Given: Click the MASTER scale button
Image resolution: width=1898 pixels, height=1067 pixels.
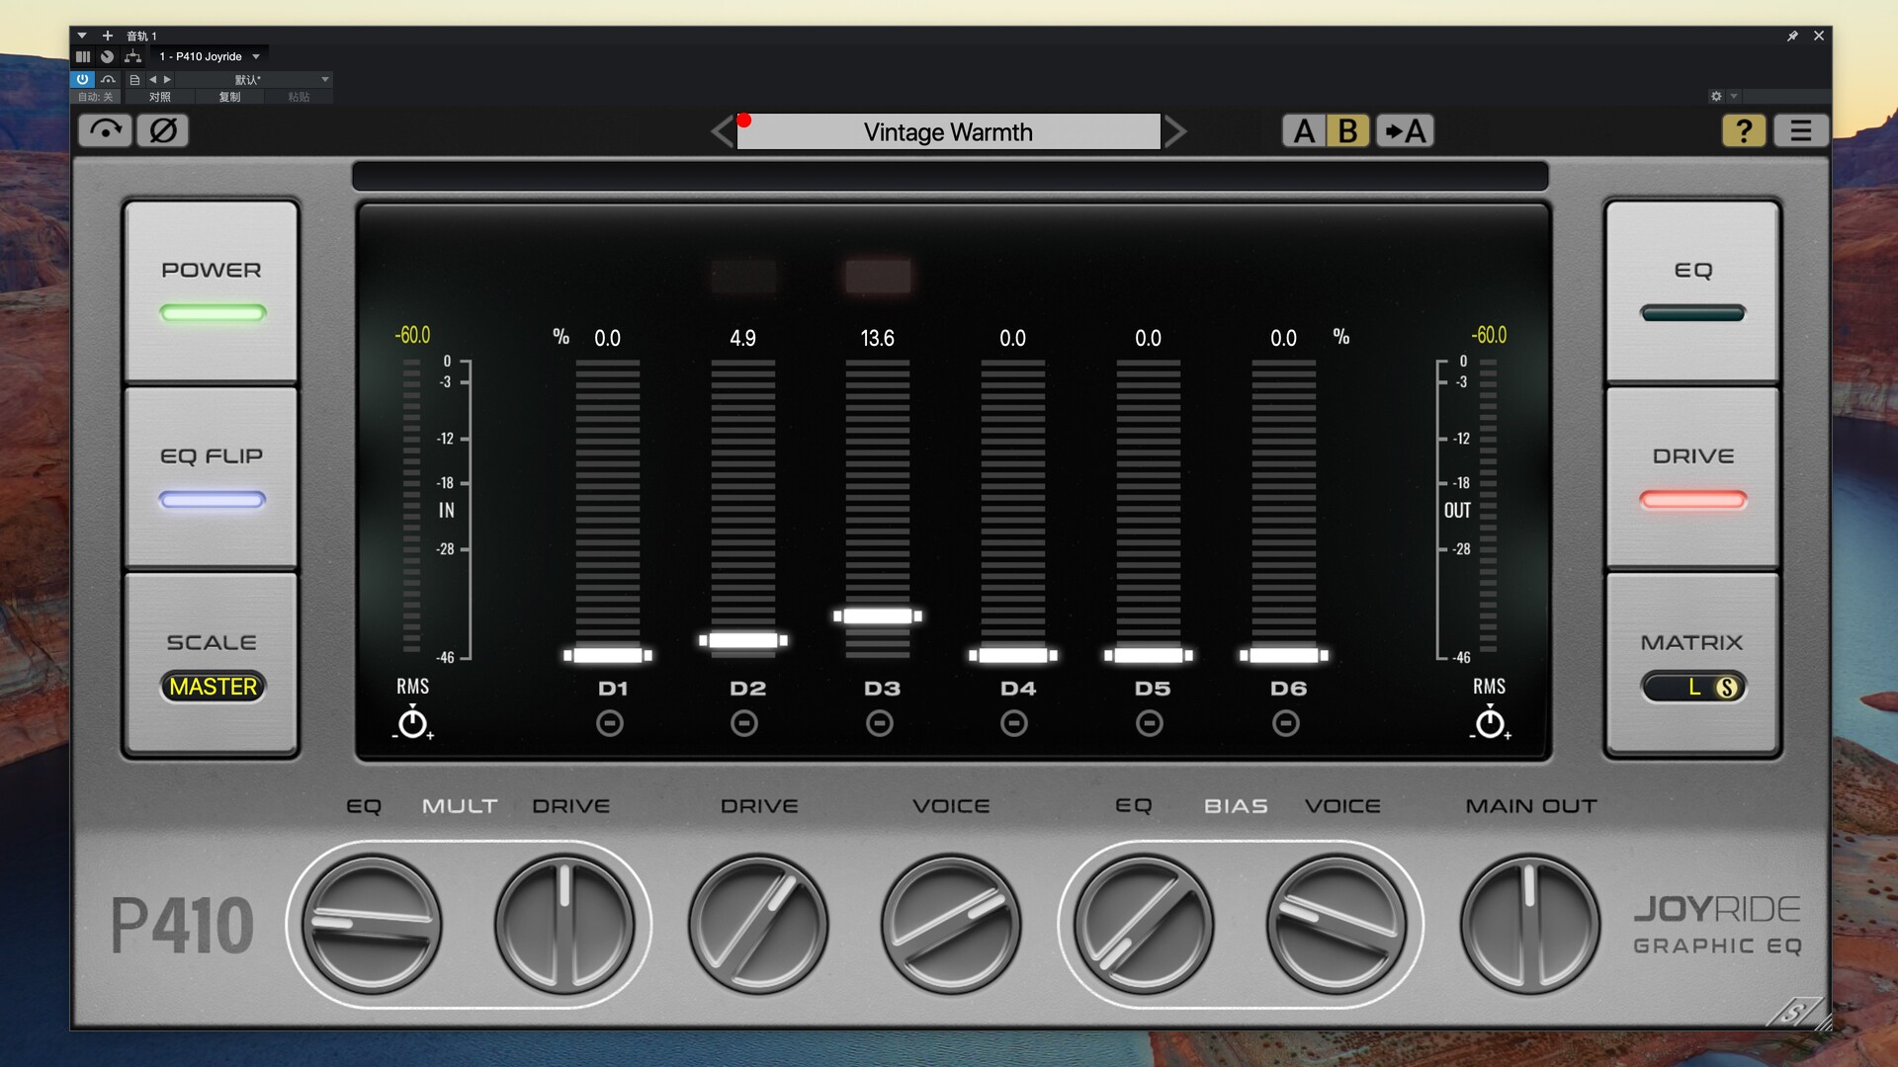Looking at the screenshot, I should click(x=213, y=687).
